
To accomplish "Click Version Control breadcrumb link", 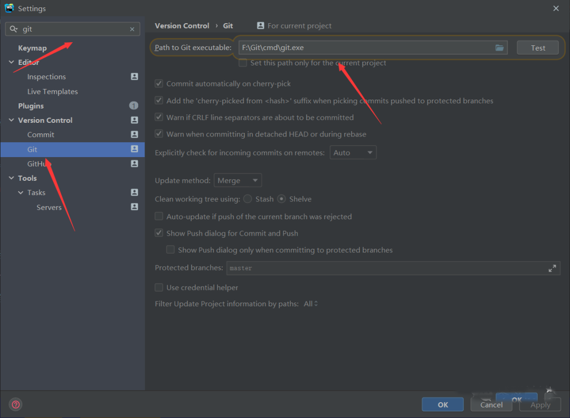I will [x=182, y=26].
